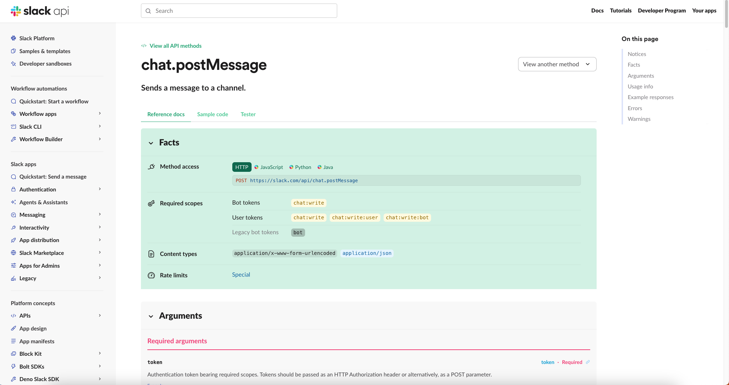
Task: Click the Workflow Builder wrench icon
Action: point(14,139)
